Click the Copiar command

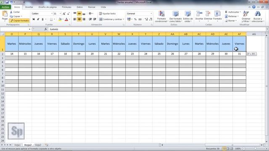16,16
